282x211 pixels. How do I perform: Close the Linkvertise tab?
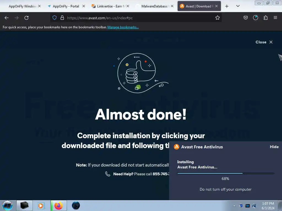pos(128,6)
